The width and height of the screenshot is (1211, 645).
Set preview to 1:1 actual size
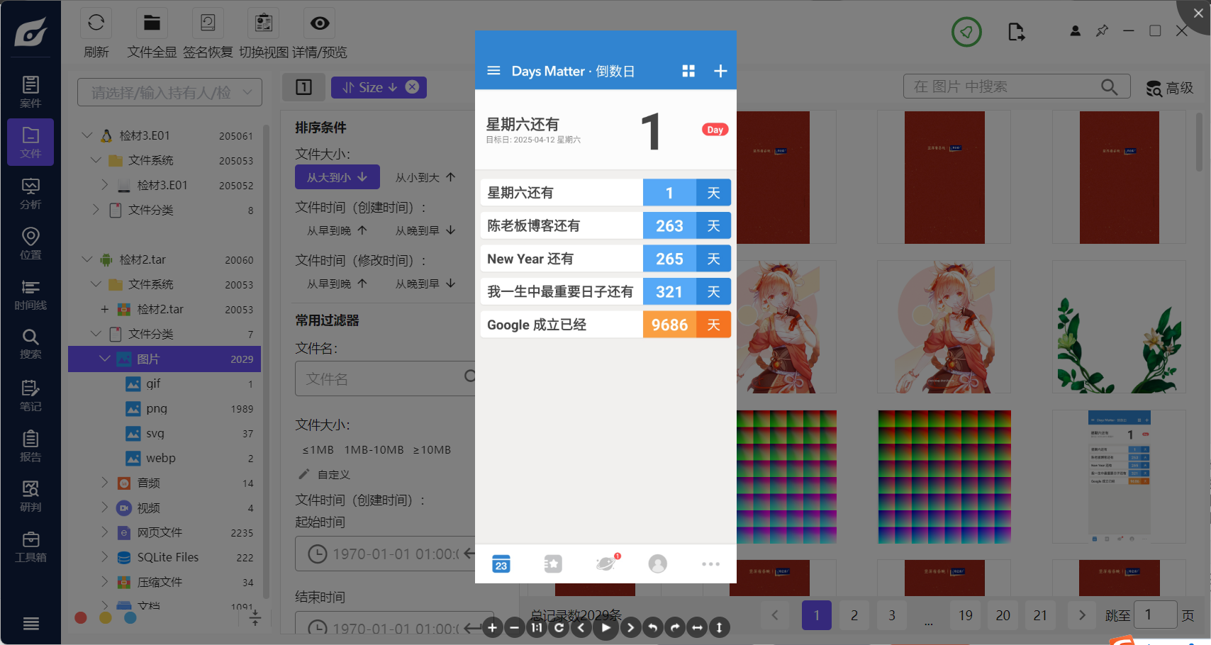[537, 627]
